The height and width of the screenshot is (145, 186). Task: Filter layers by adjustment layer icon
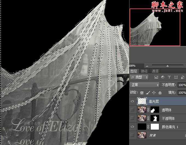click(163, 77)
